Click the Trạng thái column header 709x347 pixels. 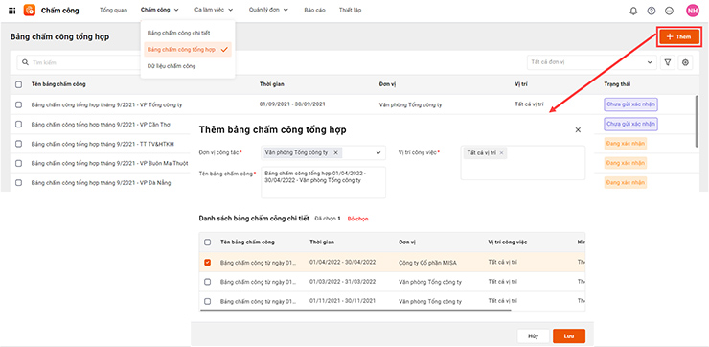[617, 84]
